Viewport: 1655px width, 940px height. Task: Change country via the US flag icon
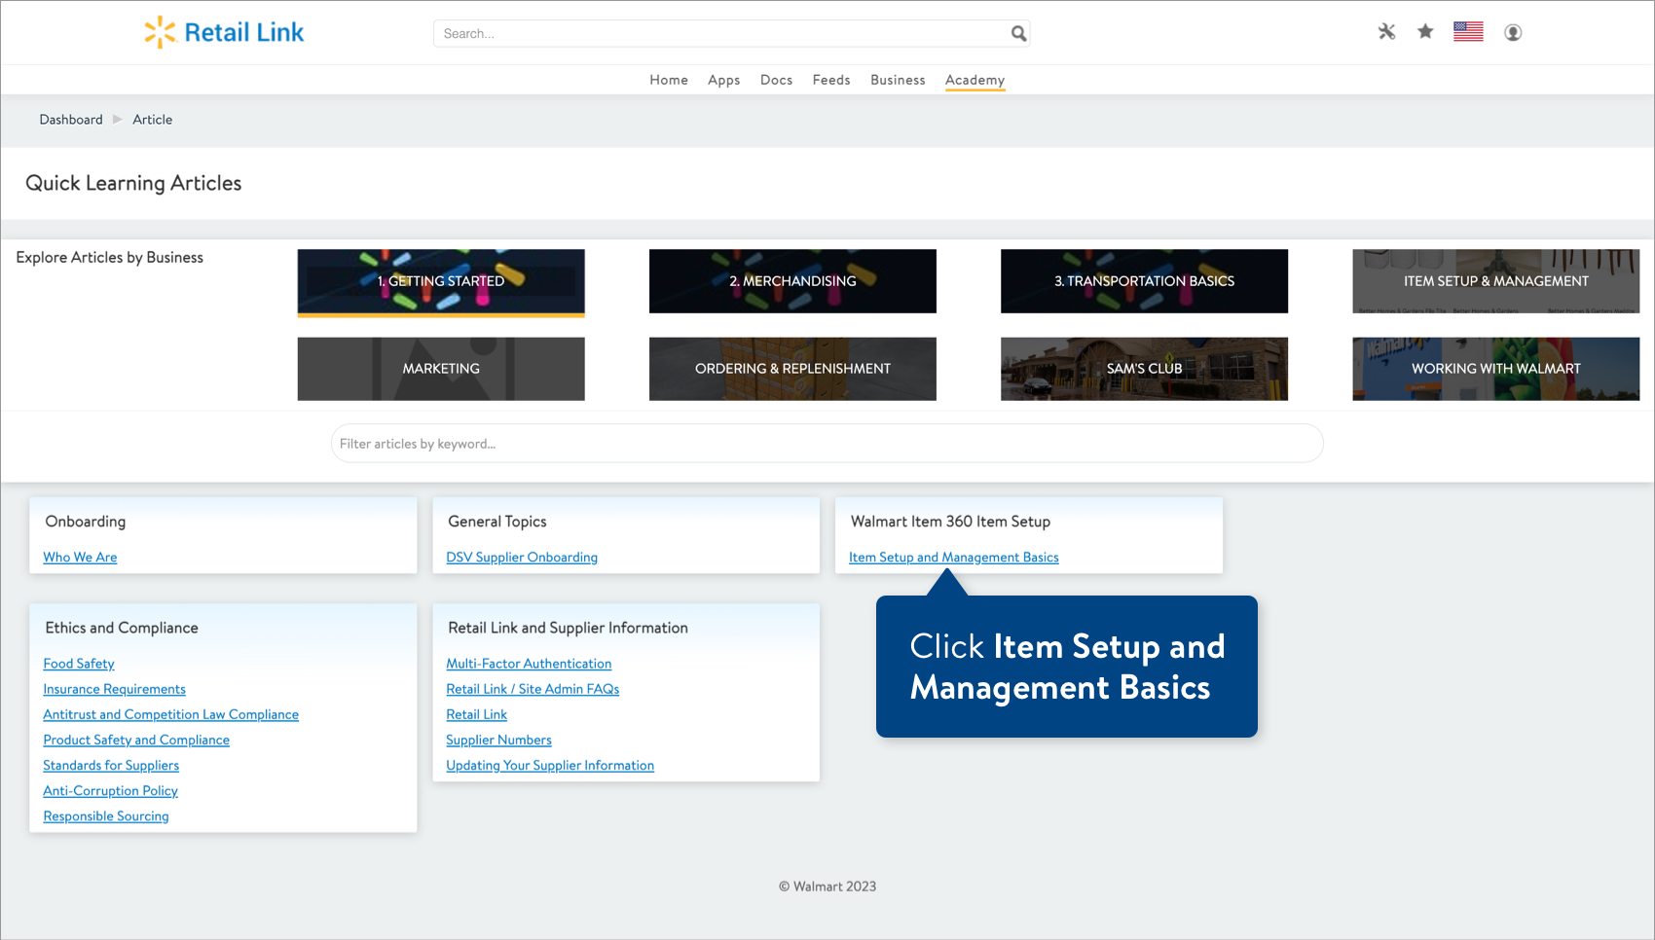pos(1468,32)
